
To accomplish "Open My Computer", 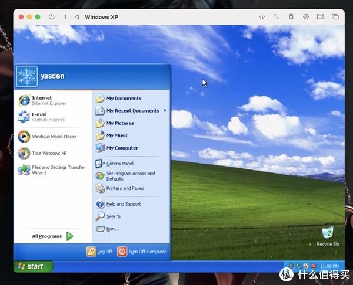I will (x=131, y=148).
